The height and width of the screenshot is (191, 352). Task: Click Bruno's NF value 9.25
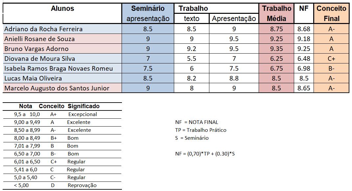(304, 49)
